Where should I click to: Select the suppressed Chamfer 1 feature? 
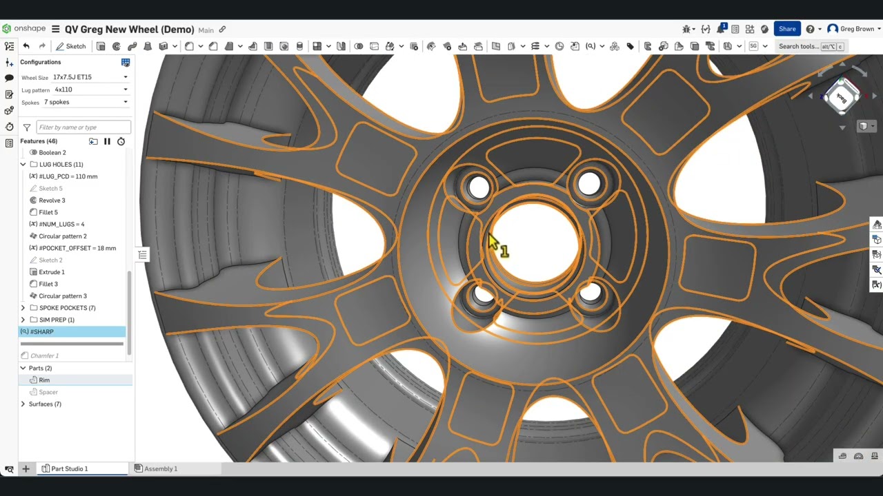pyautogui.click(x=44, y=355)
